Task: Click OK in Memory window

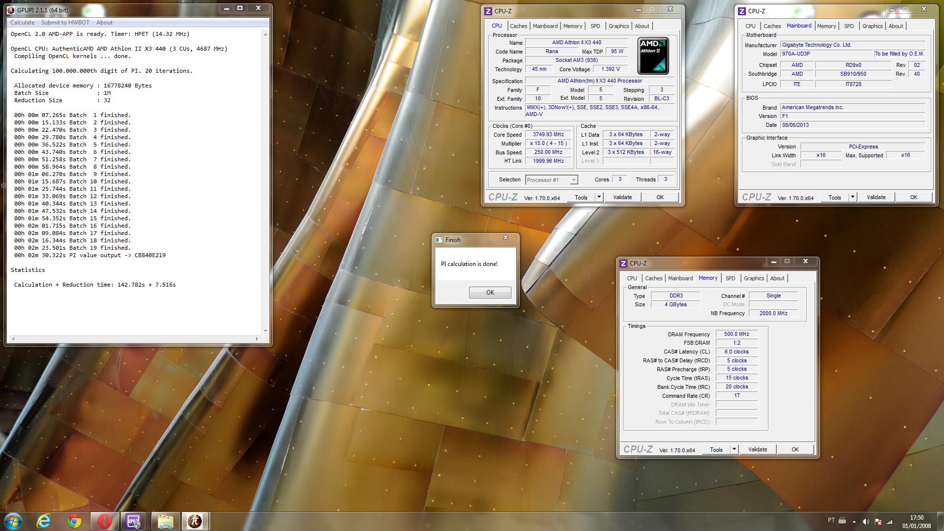Action: pyautogui.click(x=795, y=449)
